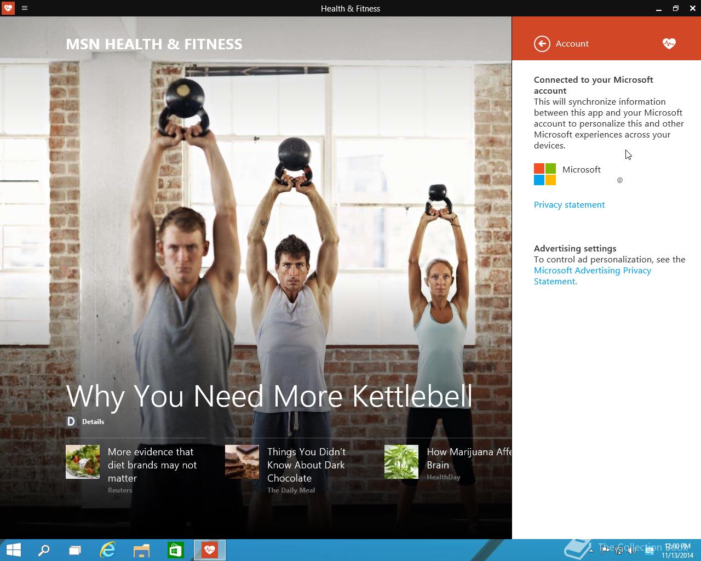Click the taskbar clock showing 11/13/2014
This screenshot has height=561, width=701.
coord(677,551)
